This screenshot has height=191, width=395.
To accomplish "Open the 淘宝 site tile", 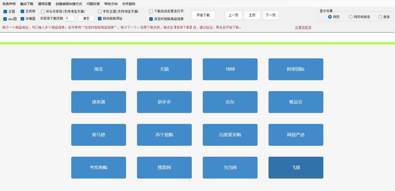I will point(99,69).
